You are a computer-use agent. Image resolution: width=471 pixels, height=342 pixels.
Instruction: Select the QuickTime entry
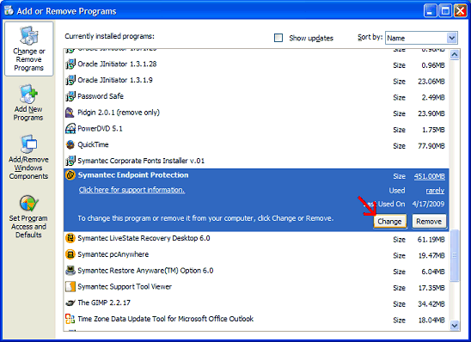[256, 145]
